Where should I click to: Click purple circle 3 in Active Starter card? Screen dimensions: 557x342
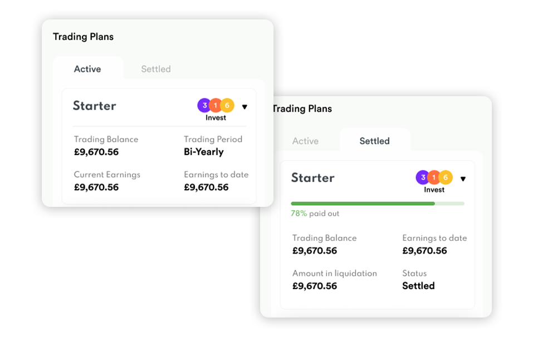204,105
